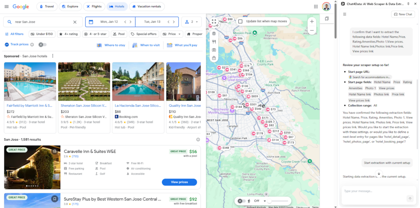Screen dimensions: 420x208
Task: Toggle the '4- or 5-star' filter chip
Action: [x=96, y=34]
